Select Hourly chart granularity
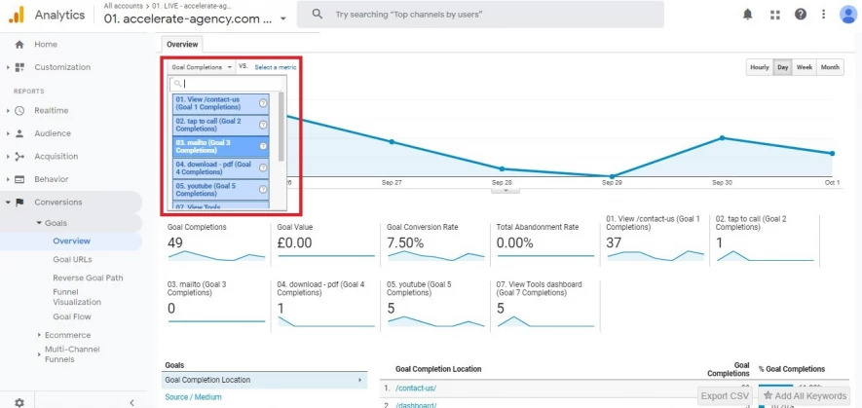862x408 pixels. click(x=759, y=67)
